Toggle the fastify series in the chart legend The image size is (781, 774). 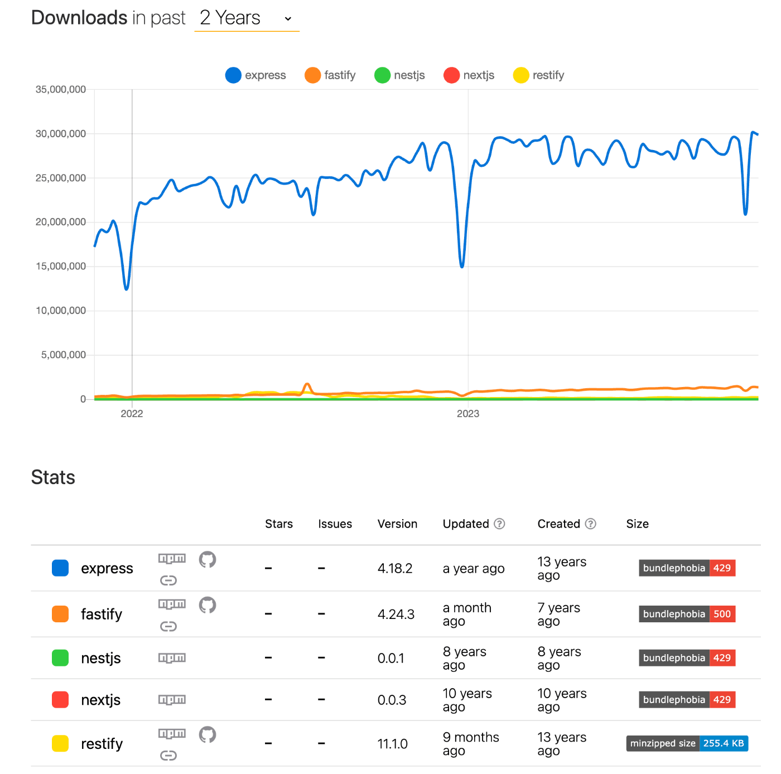click(x=330, y=75)
